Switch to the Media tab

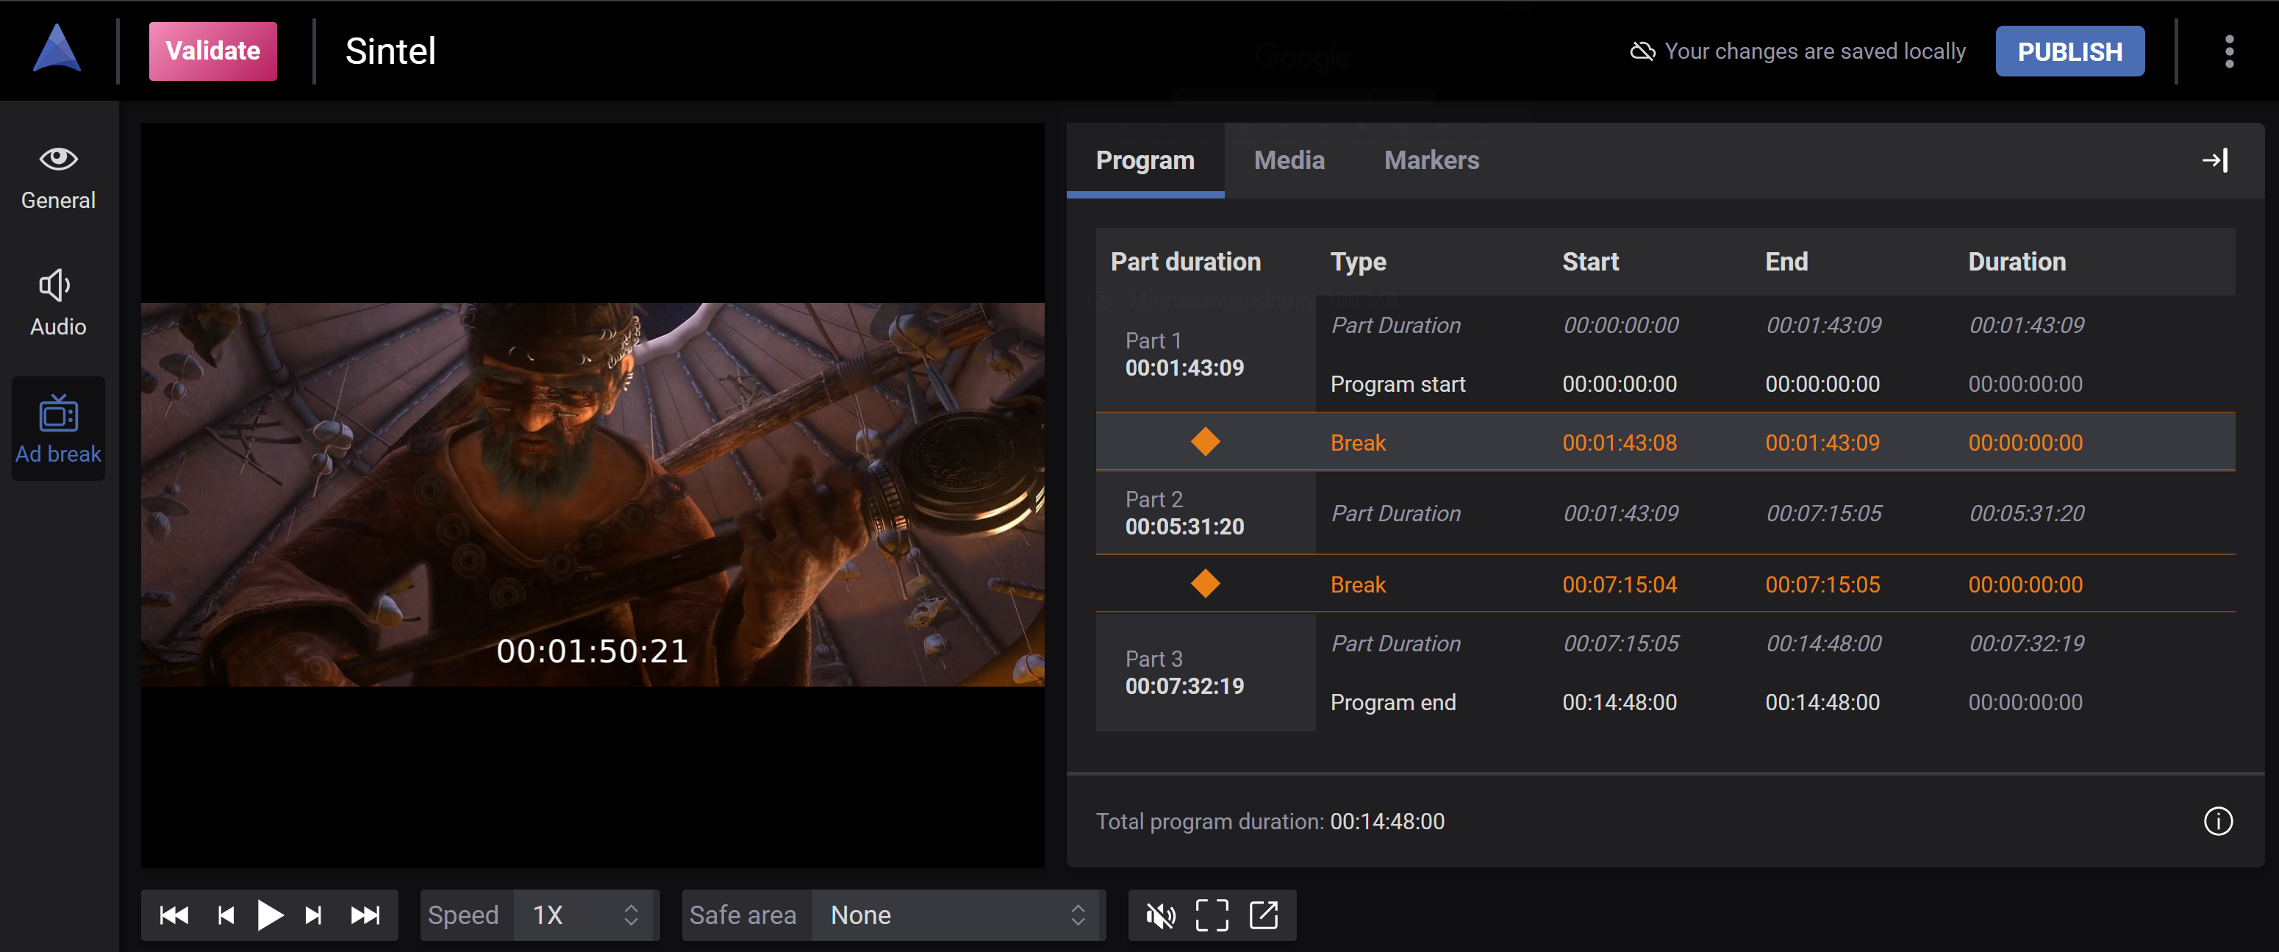click(x=1289, y=160)
